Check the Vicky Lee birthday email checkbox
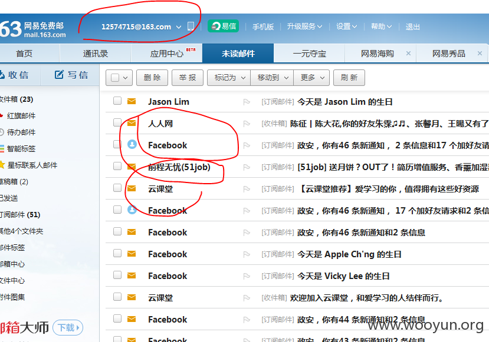Viewport: 489px width, 342px height. coord(117,275)
